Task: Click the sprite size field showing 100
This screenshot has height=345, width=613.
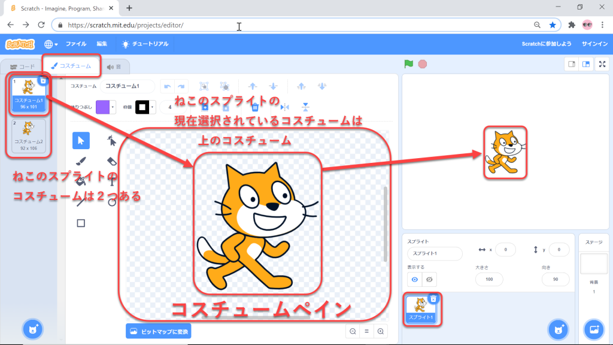Action: click(489, 279)
